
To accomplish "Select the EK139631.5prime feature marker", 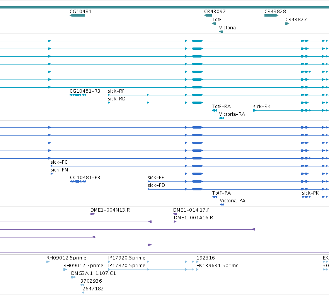I will (x=198, y=270).
